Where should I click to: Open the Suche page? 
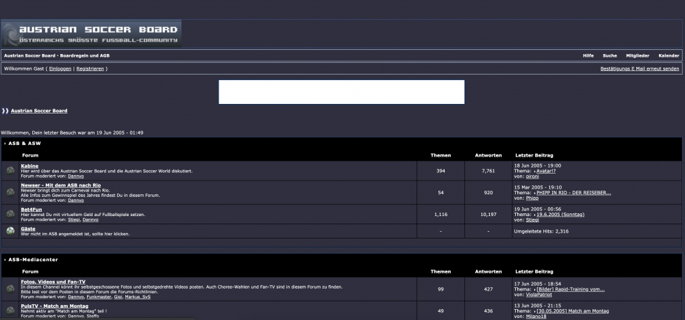[610, 56]
